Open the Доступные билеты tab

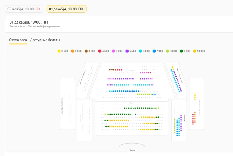point(45,40)
